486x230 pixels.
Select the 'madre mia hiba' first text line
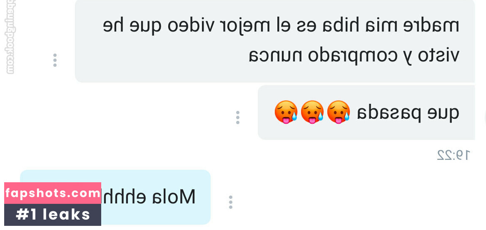pos(281,26)
